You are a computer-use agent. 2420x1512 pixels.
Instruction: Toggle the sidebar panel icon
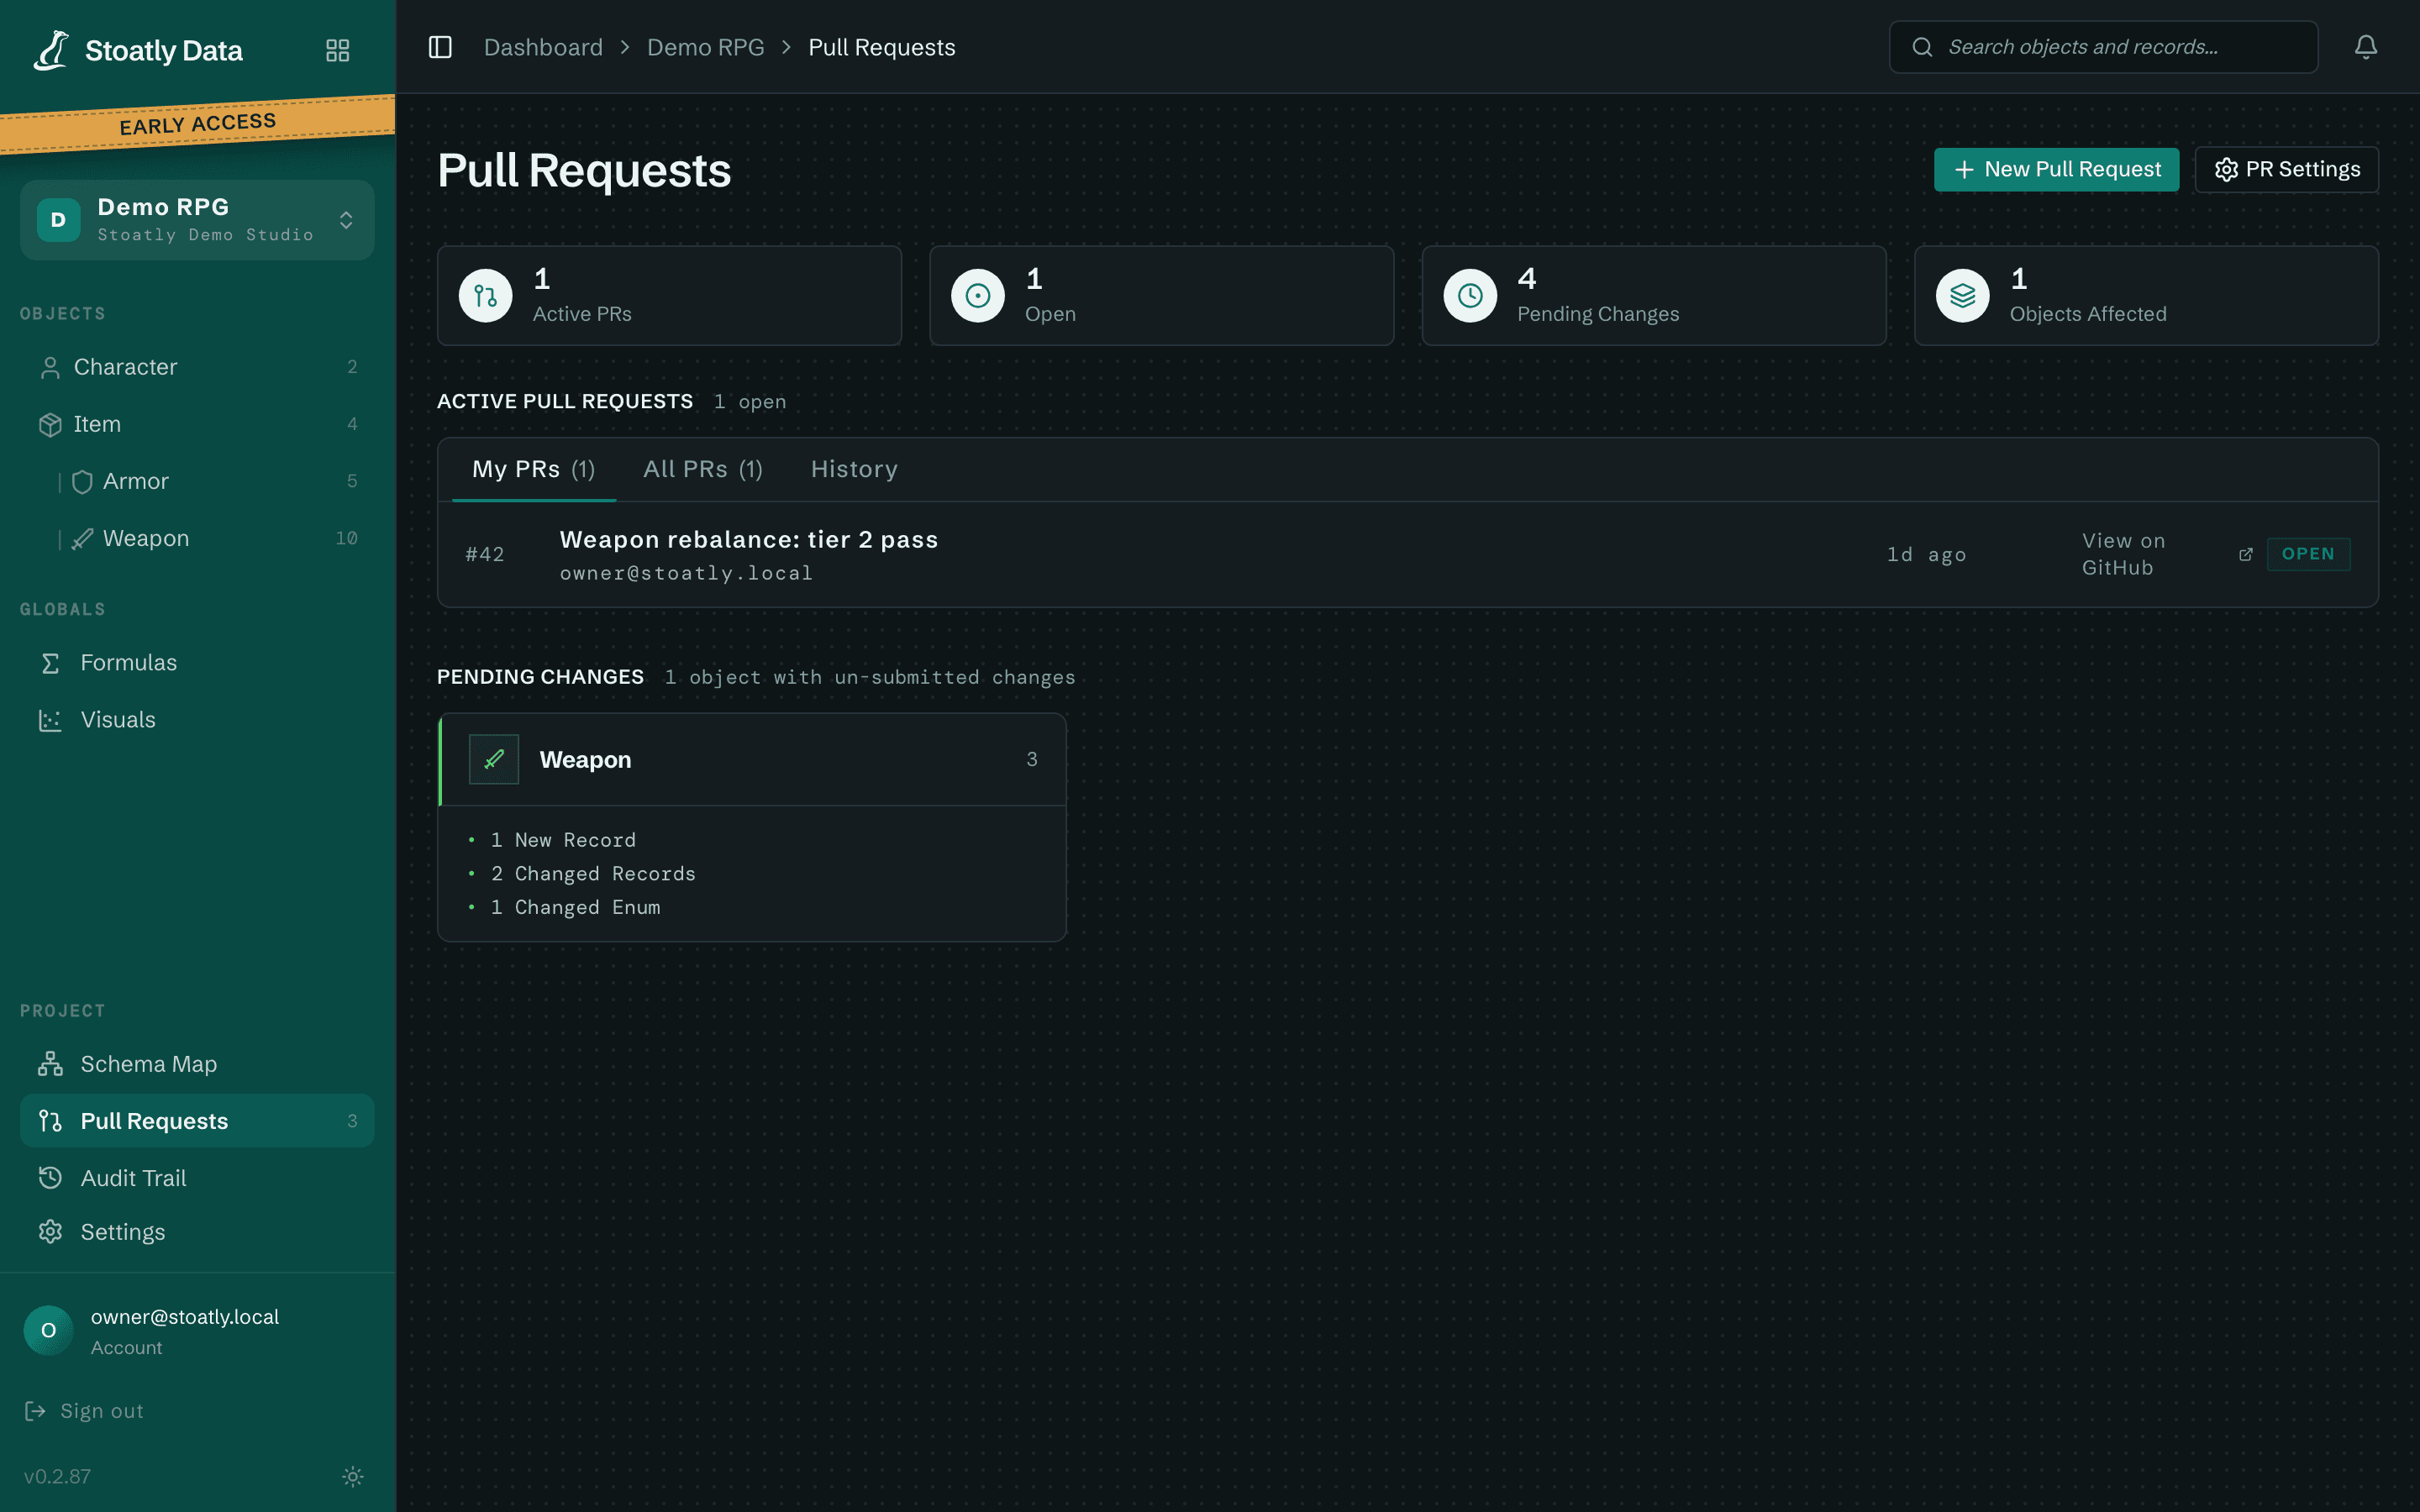point(440,47)
